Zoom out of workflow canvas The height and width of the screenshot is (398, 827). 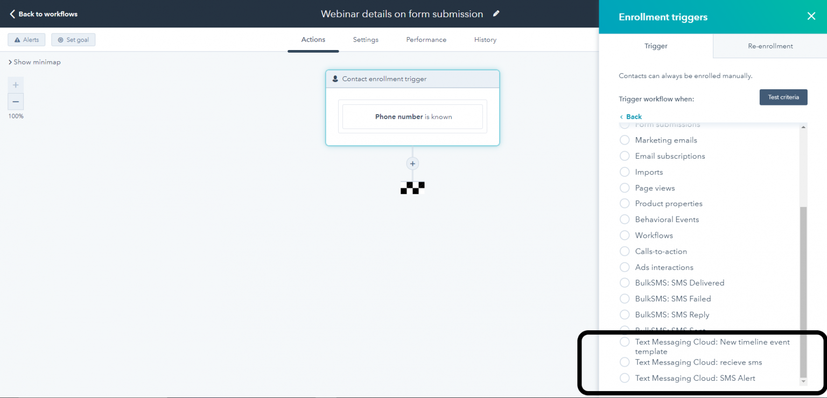[x=15, y=101]
